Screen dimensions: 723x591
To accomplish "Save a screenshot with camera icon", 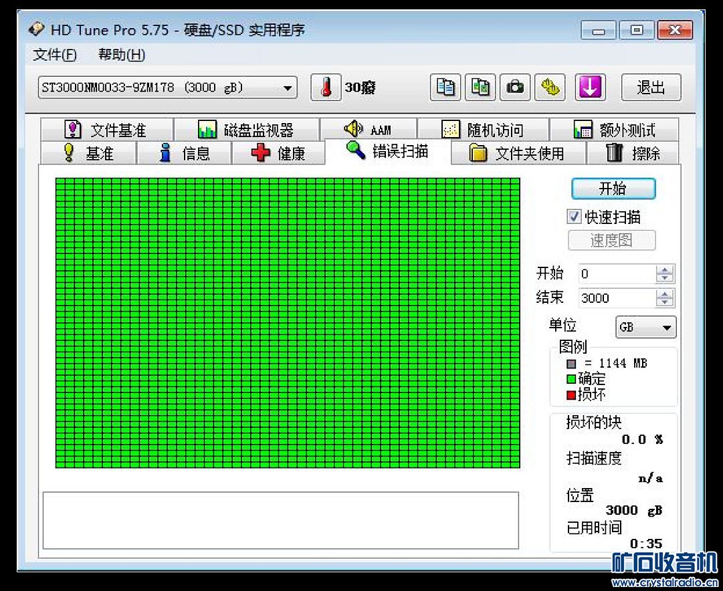I will click(x=515, y=87).
